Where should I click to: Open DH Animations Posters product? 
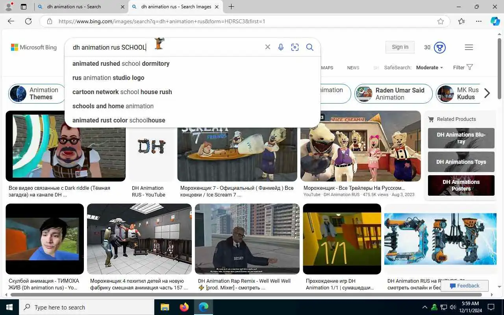461,185
